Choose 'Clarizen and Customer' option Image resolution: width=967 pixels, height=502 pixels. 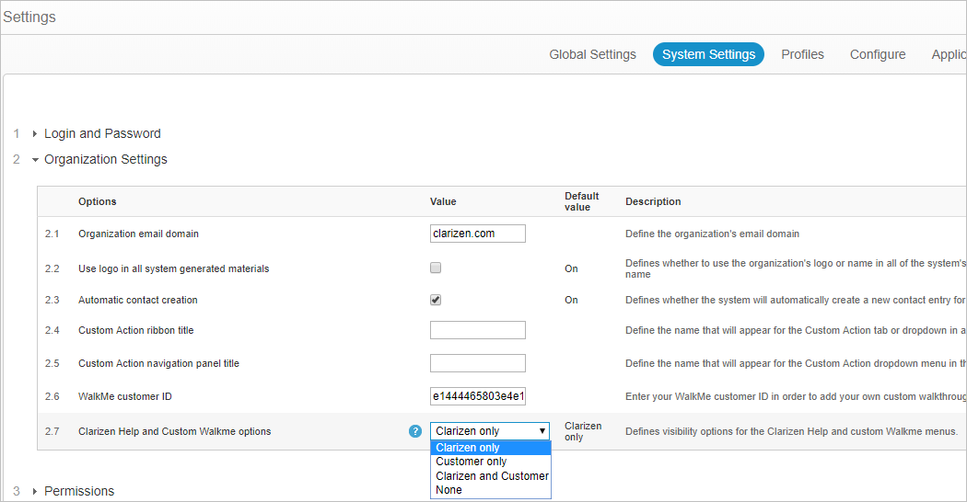[492, 476]
